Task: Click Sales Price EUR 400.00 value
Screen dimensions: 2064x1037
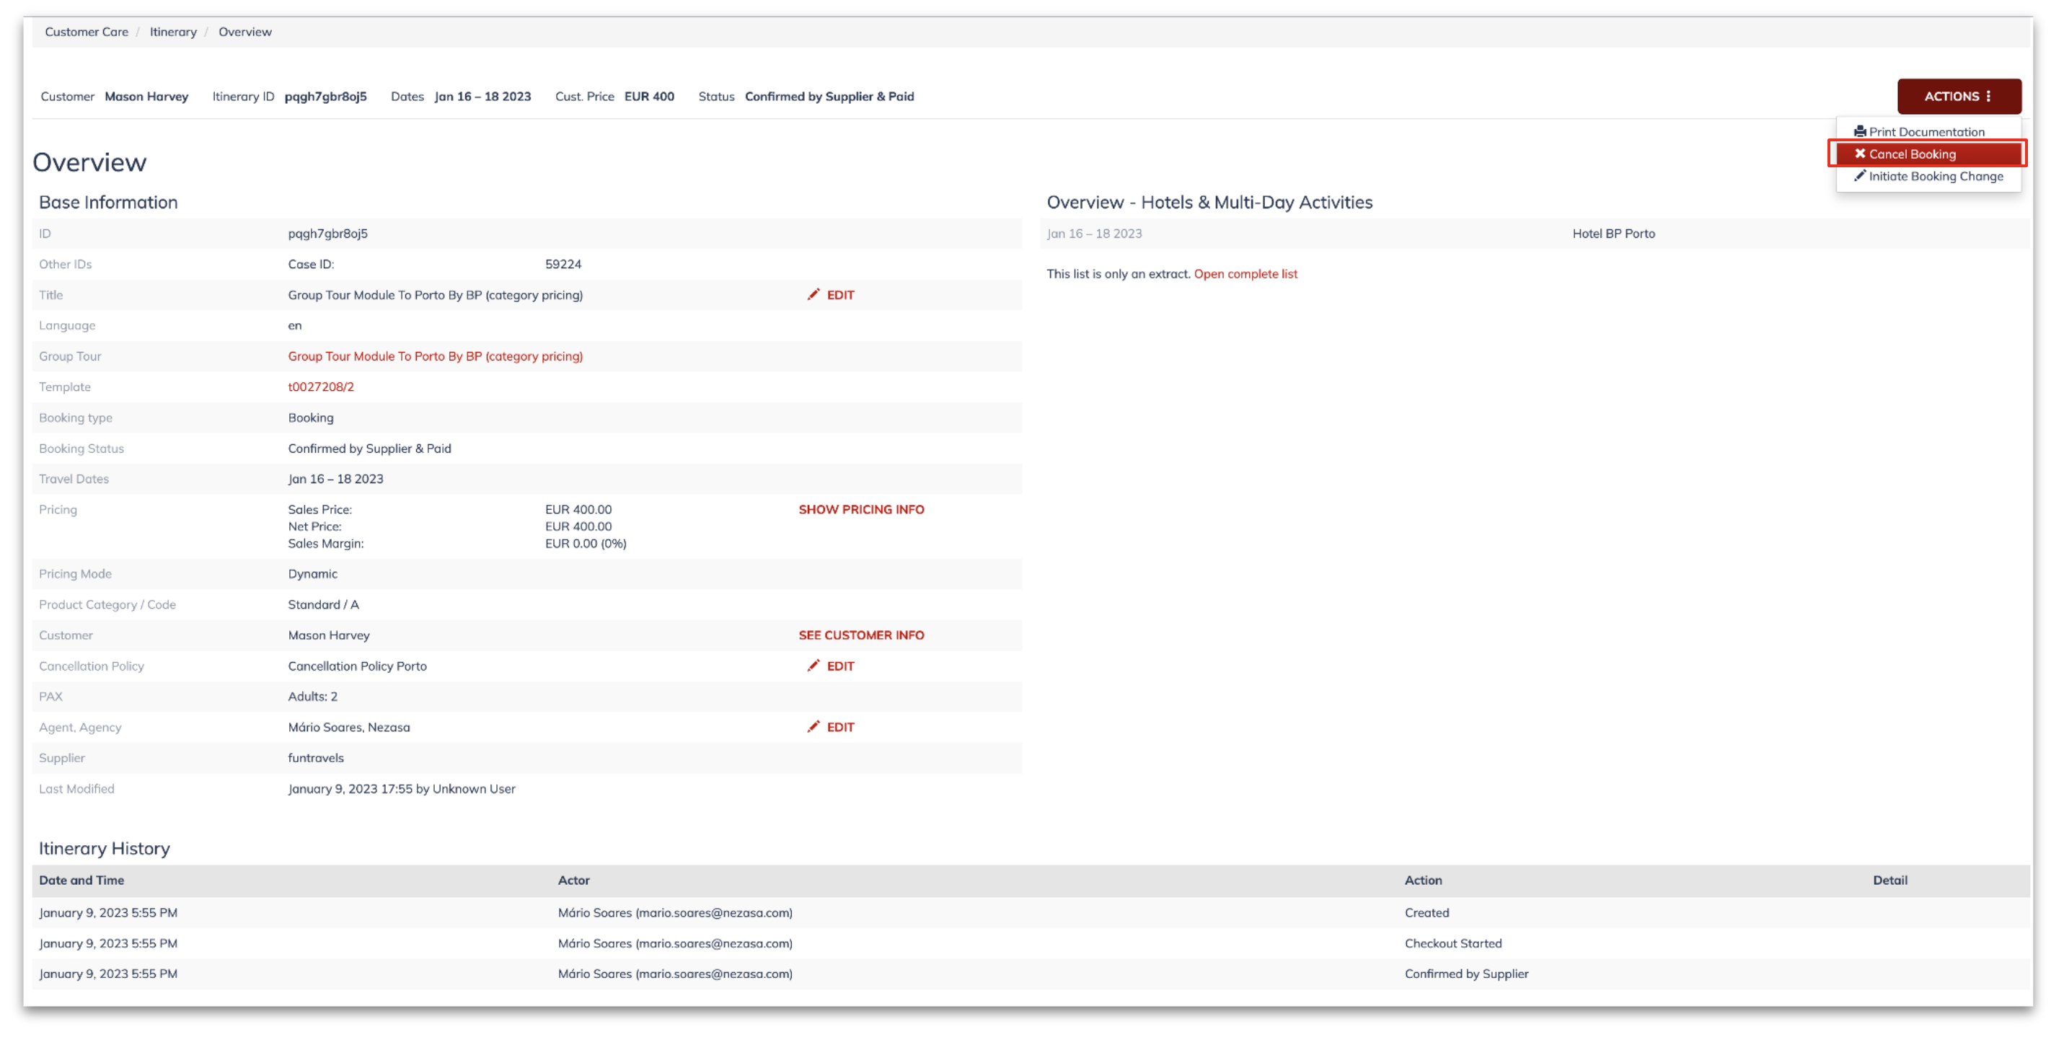Action: coord(578,510)
